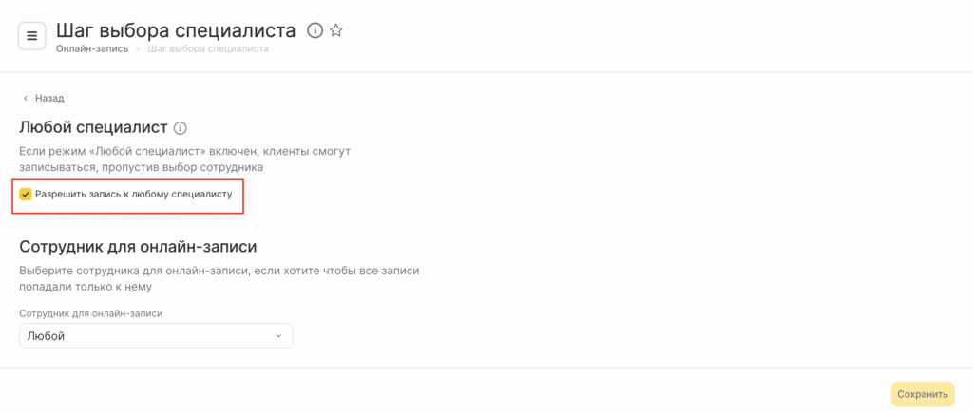Screen dimensions: 973x413
Task: Go to the Онлайн-запись breadcrumb
Action: tap(92, 48)
